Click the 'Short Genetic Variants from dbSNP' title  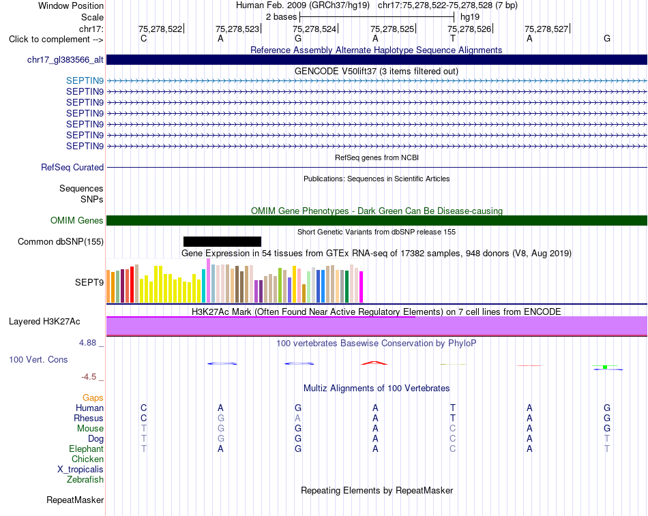point(377,232)
